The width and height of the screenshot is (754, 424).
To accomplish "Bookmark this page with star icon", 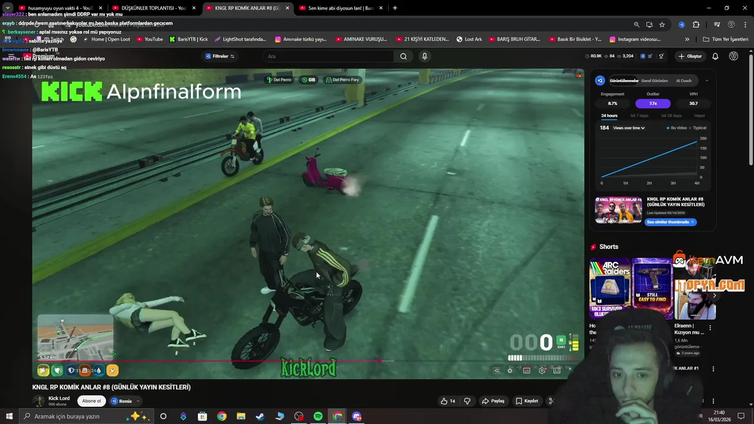I will coord(662,25).
